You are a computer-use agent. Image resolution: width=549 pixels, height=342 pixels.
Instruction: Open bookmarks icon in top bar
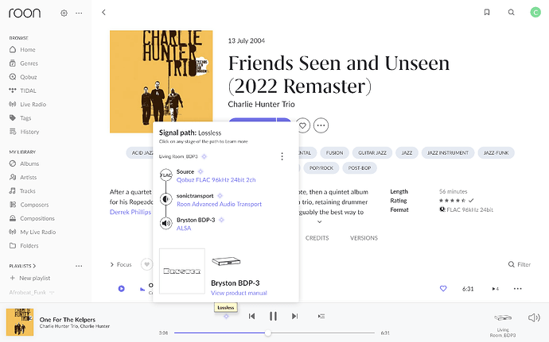(x=487, y=12)
